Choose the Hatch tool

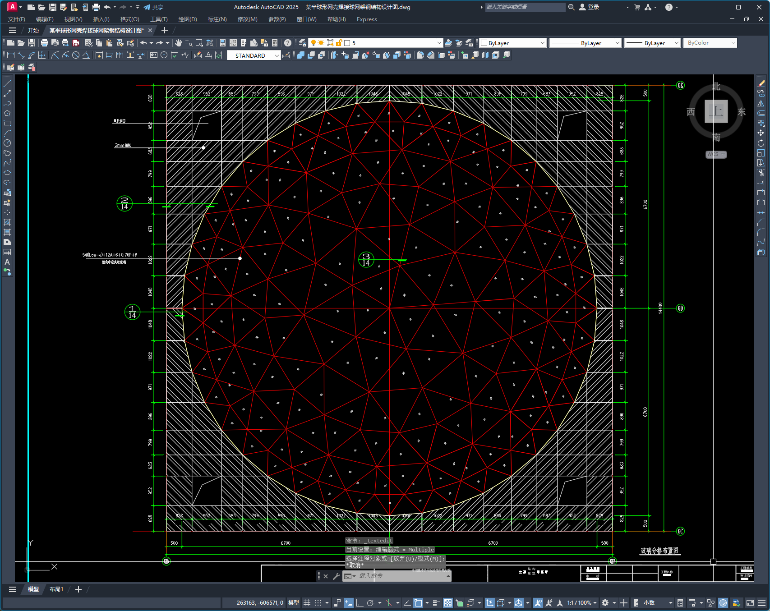pyautogui.click(x=7, y=222)
